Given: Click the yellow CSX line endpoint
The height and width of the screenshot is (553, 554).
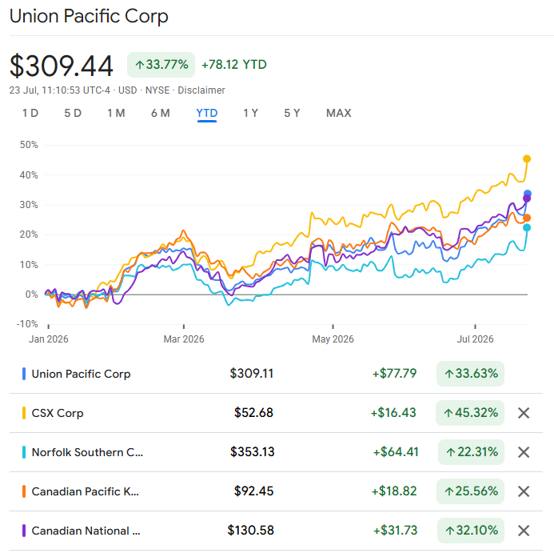Looking at the screenshot, I should click(x=527, y=159).
